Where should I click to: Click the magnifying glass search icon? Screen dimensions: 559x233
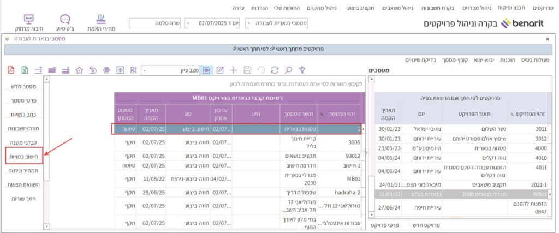(x=288, y=70)
